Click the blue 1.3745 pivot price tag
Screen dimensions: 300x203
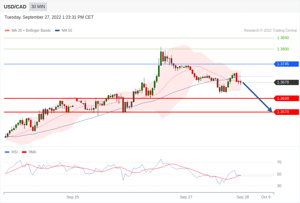point(287,64)
